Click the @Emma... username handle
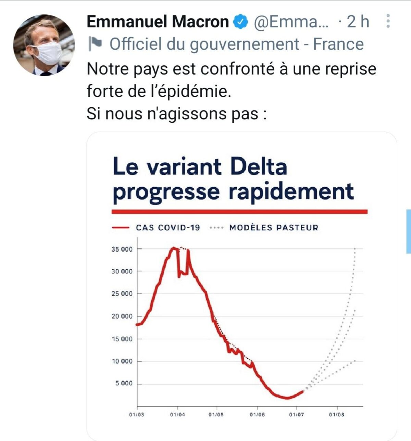This screenshot has width=411, height=441. click(291, 22)
